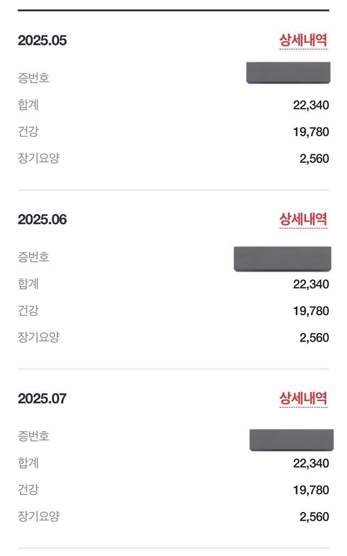Click the redacted 증번호 value for 2025.06
Viewport: 347px width, 556px height.
[282, 258]
